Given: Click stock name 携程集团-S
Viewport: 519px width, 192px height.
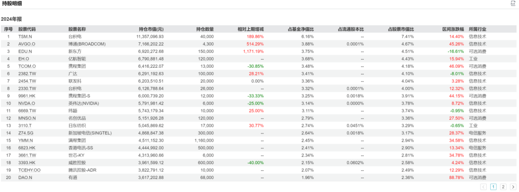Looking at the screenshot, I should 79,96.
